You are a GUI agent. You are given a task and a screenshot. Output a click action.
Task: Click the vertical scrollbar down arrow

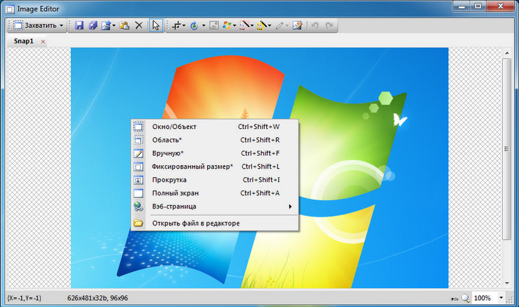coord(507,283)
